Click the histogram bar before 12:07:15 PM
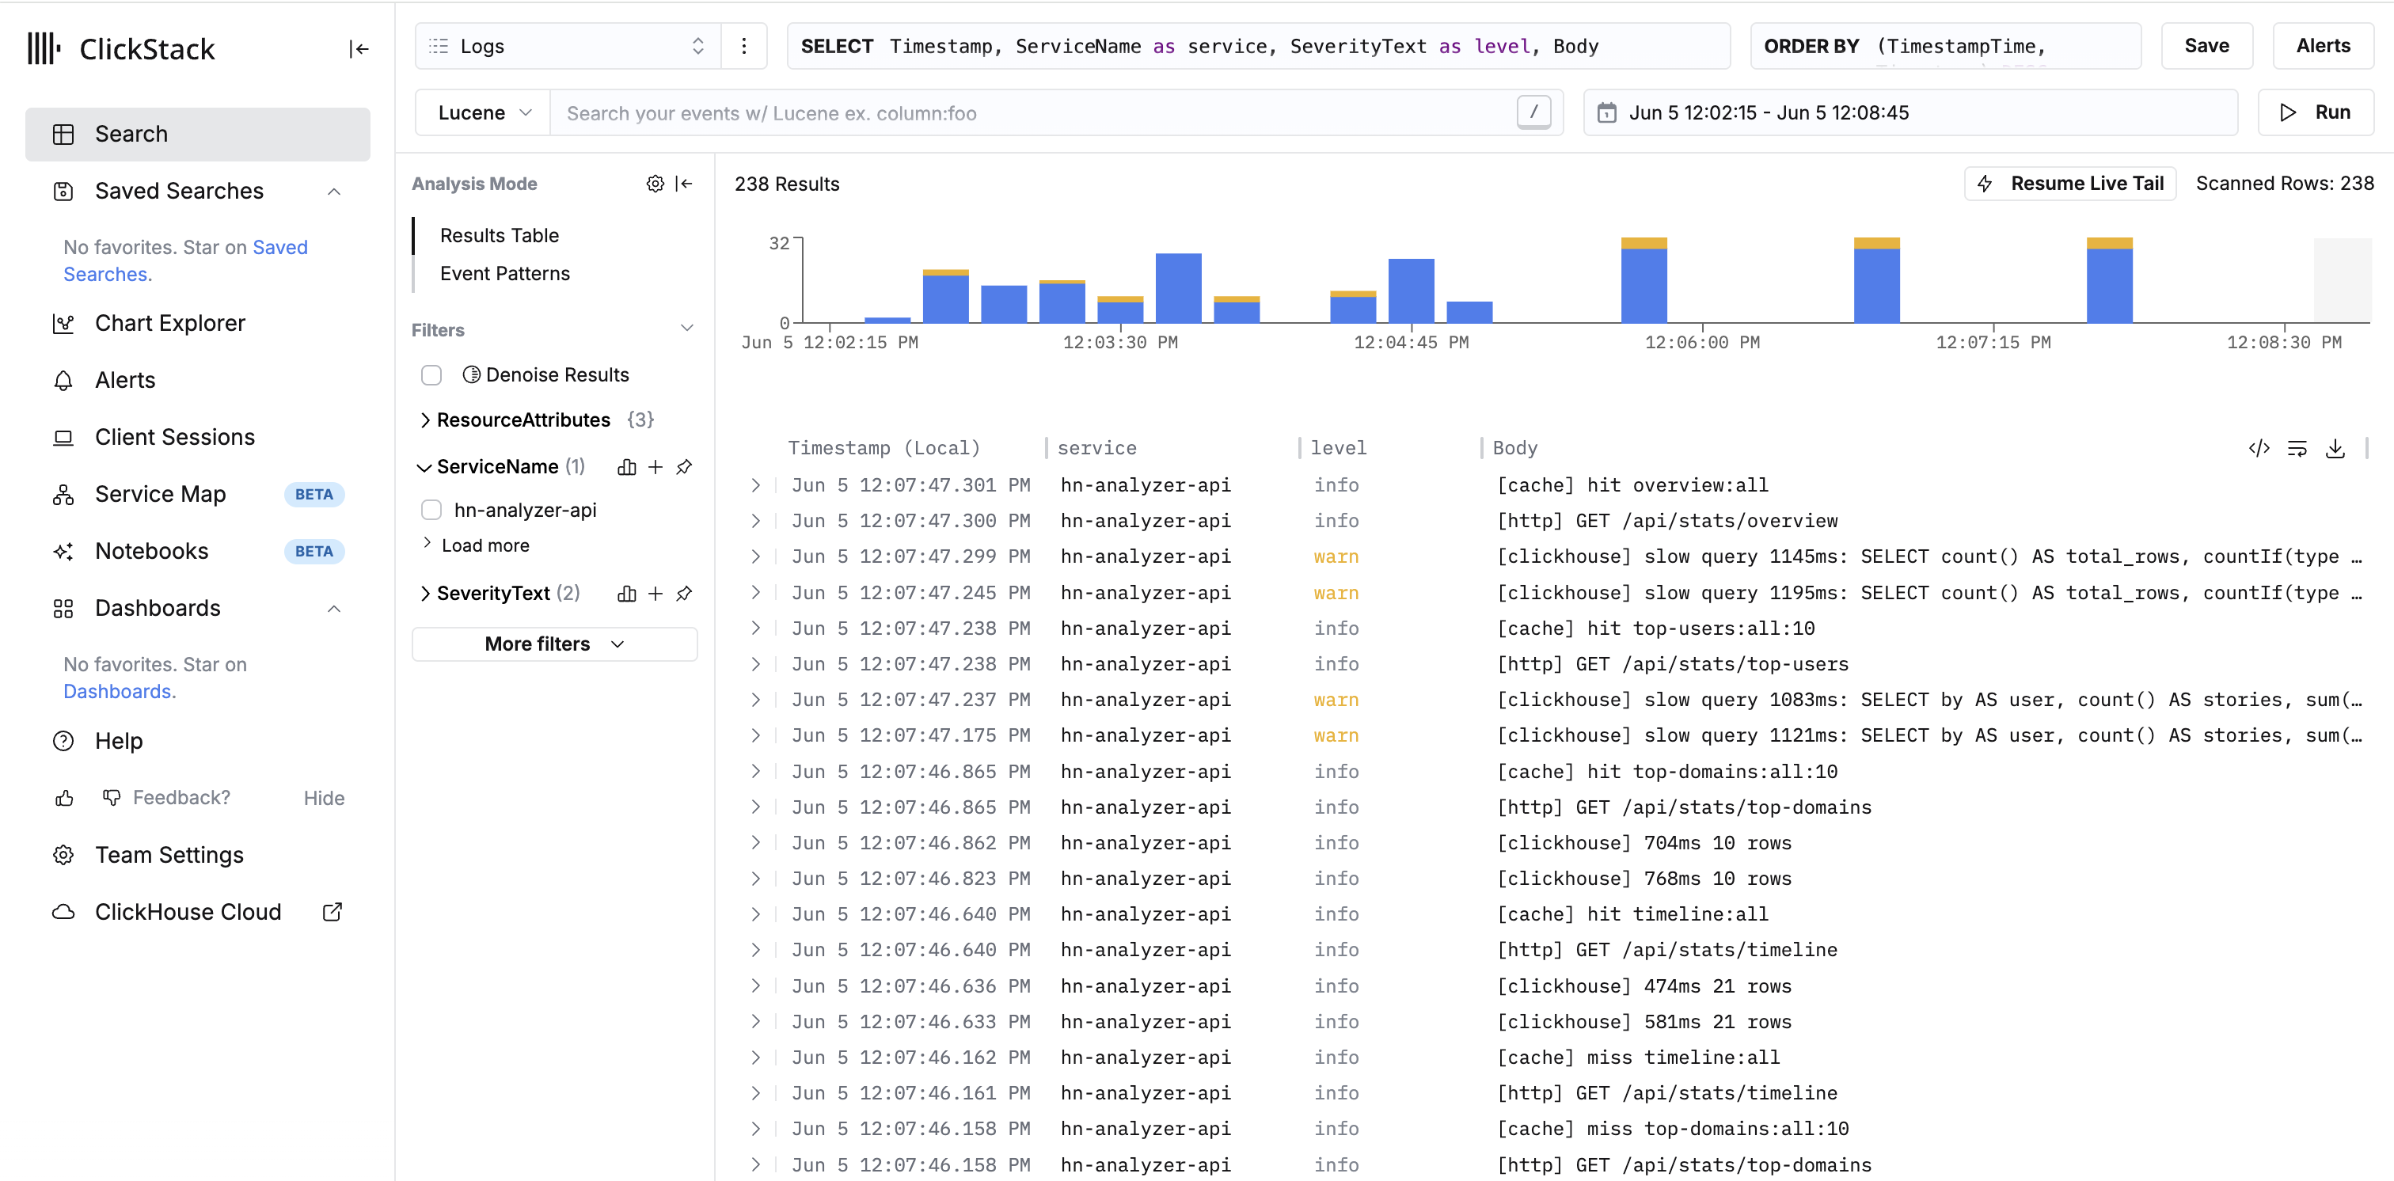The height and width of the screenshot is (1181, 2394). 1875,281
